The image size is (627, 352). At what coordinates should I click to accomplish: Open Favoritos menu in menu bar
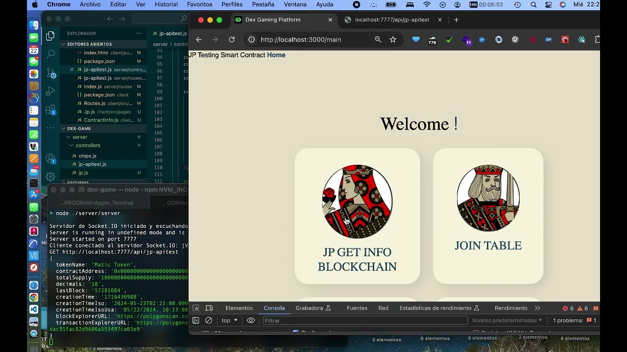pos(199,4)
